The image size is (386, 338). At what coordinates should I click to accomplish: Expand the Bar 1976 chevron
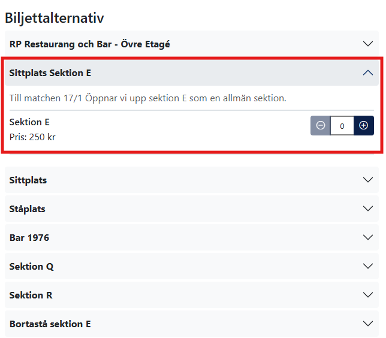tap(368, 237)
